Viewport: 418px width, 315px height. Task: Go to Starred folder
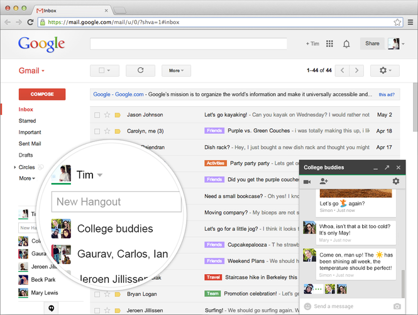[27, 121]
